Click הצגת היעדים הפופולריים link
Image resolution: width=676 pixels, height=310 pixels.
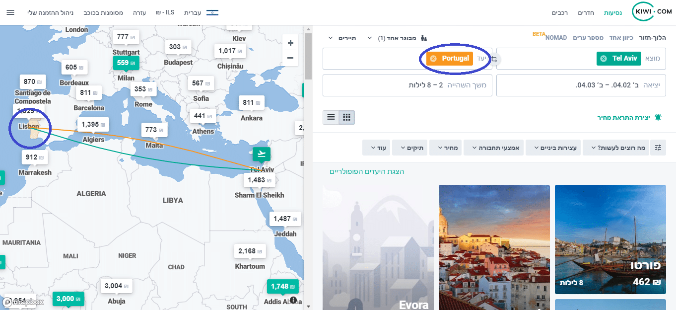[367, 171]
